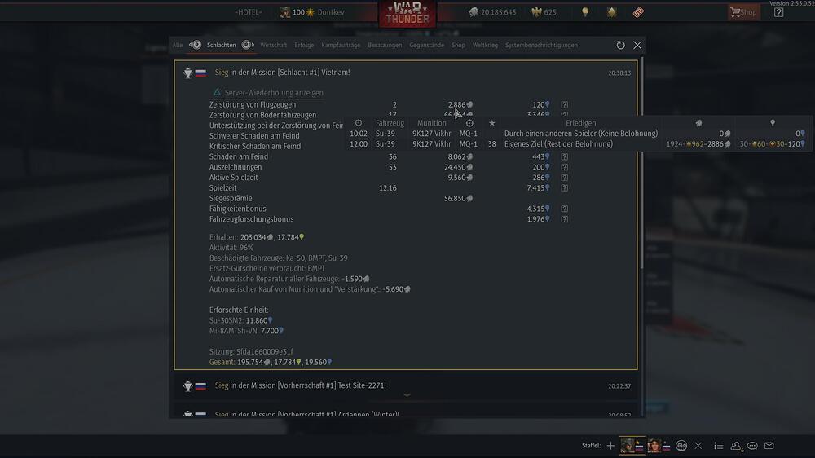Open the gold badge icon in top bar
Viewport: 815px width, 458px height.
[x=612, y=12]
